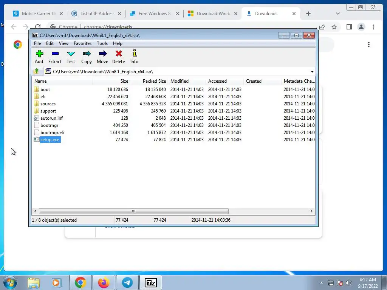Go up one folder with arrow icon

(36, 71)
